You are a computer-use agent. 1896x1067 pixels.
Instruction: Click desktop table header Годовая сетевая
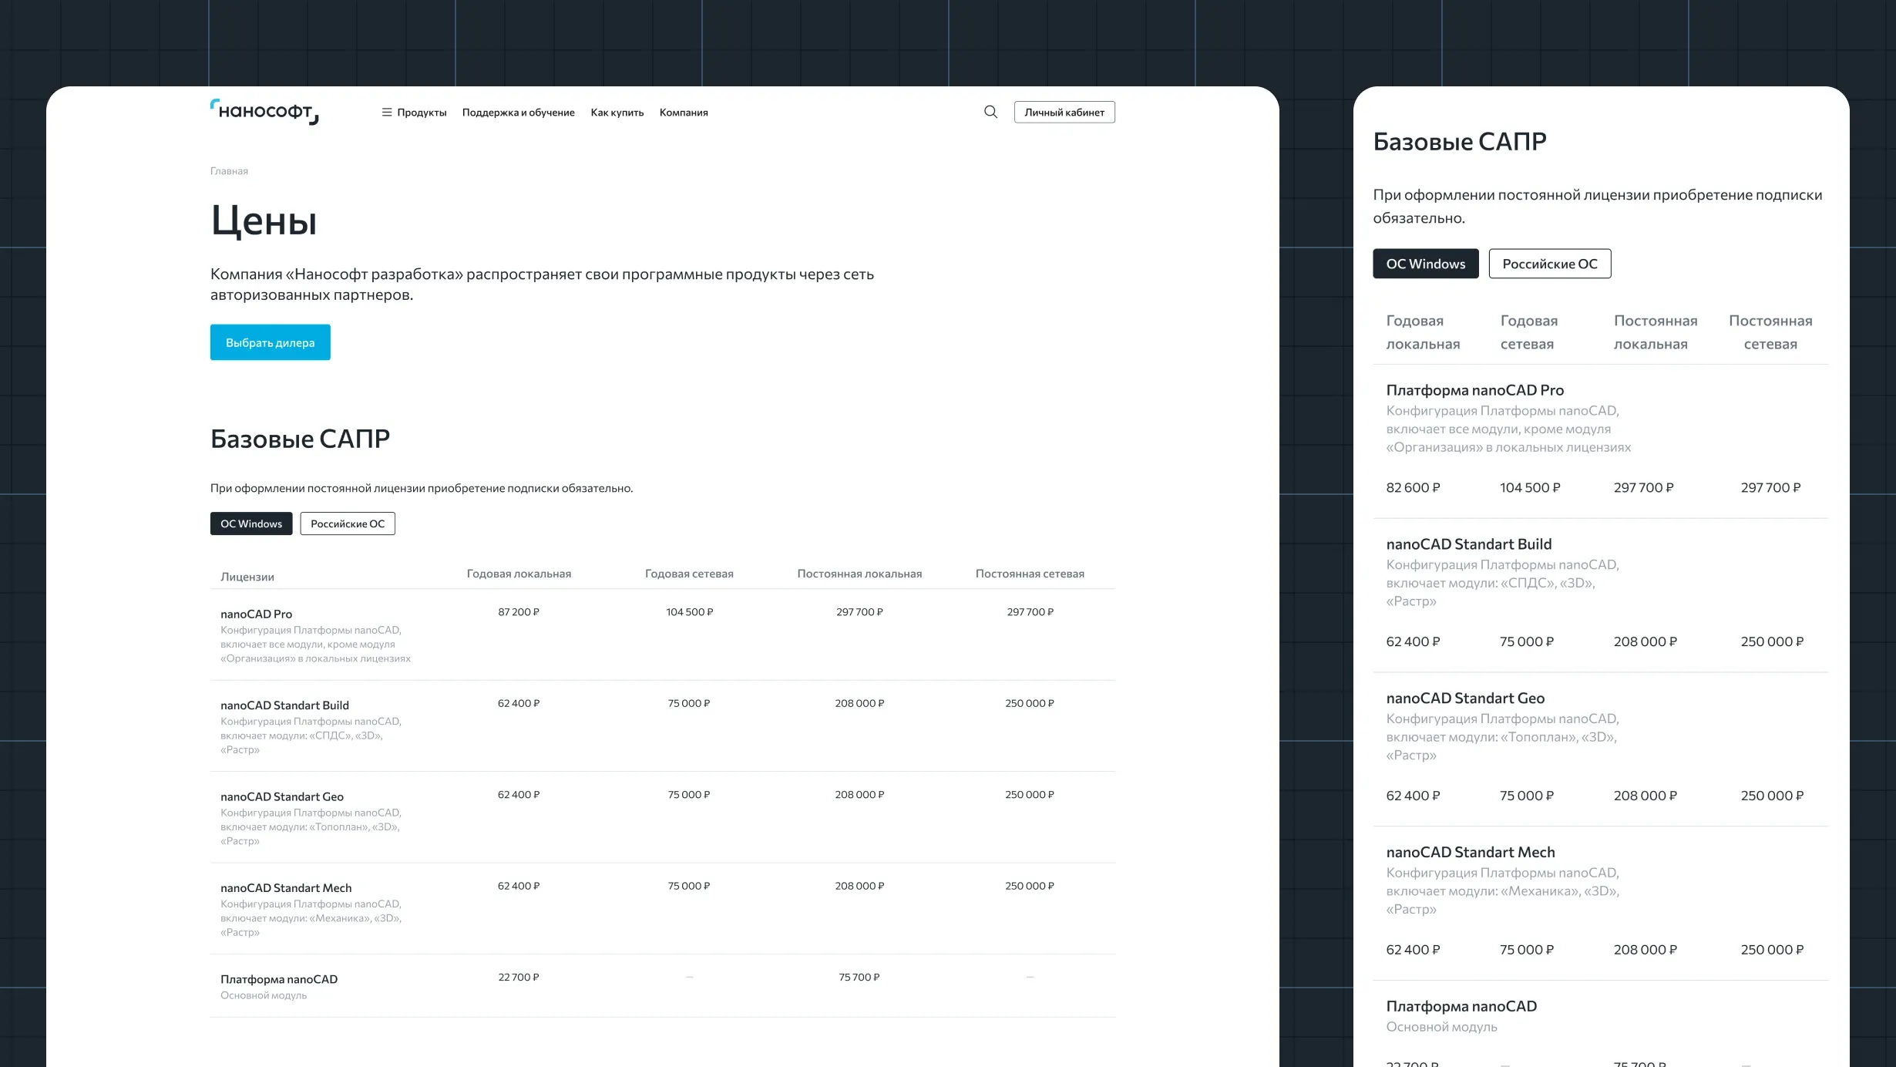point(689,574)
